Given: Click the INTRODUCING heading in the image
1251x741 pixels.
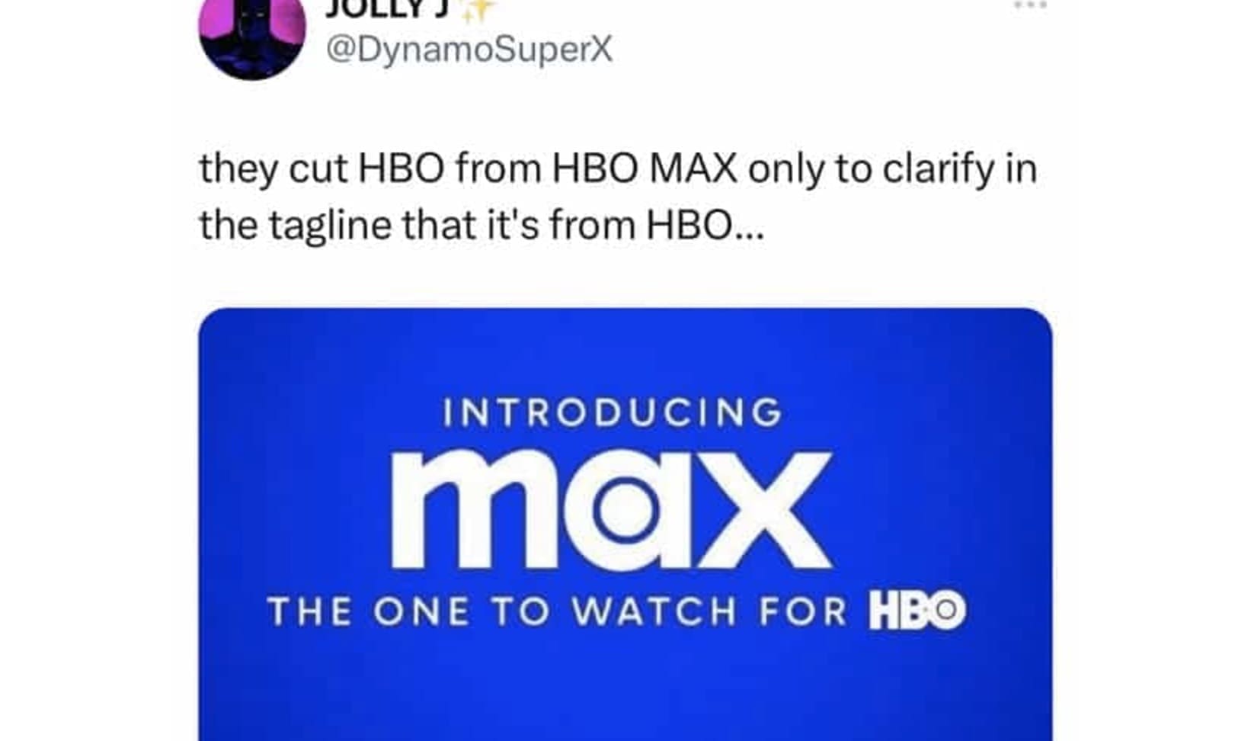Looking at the screenshot, I should click(613, 412).
